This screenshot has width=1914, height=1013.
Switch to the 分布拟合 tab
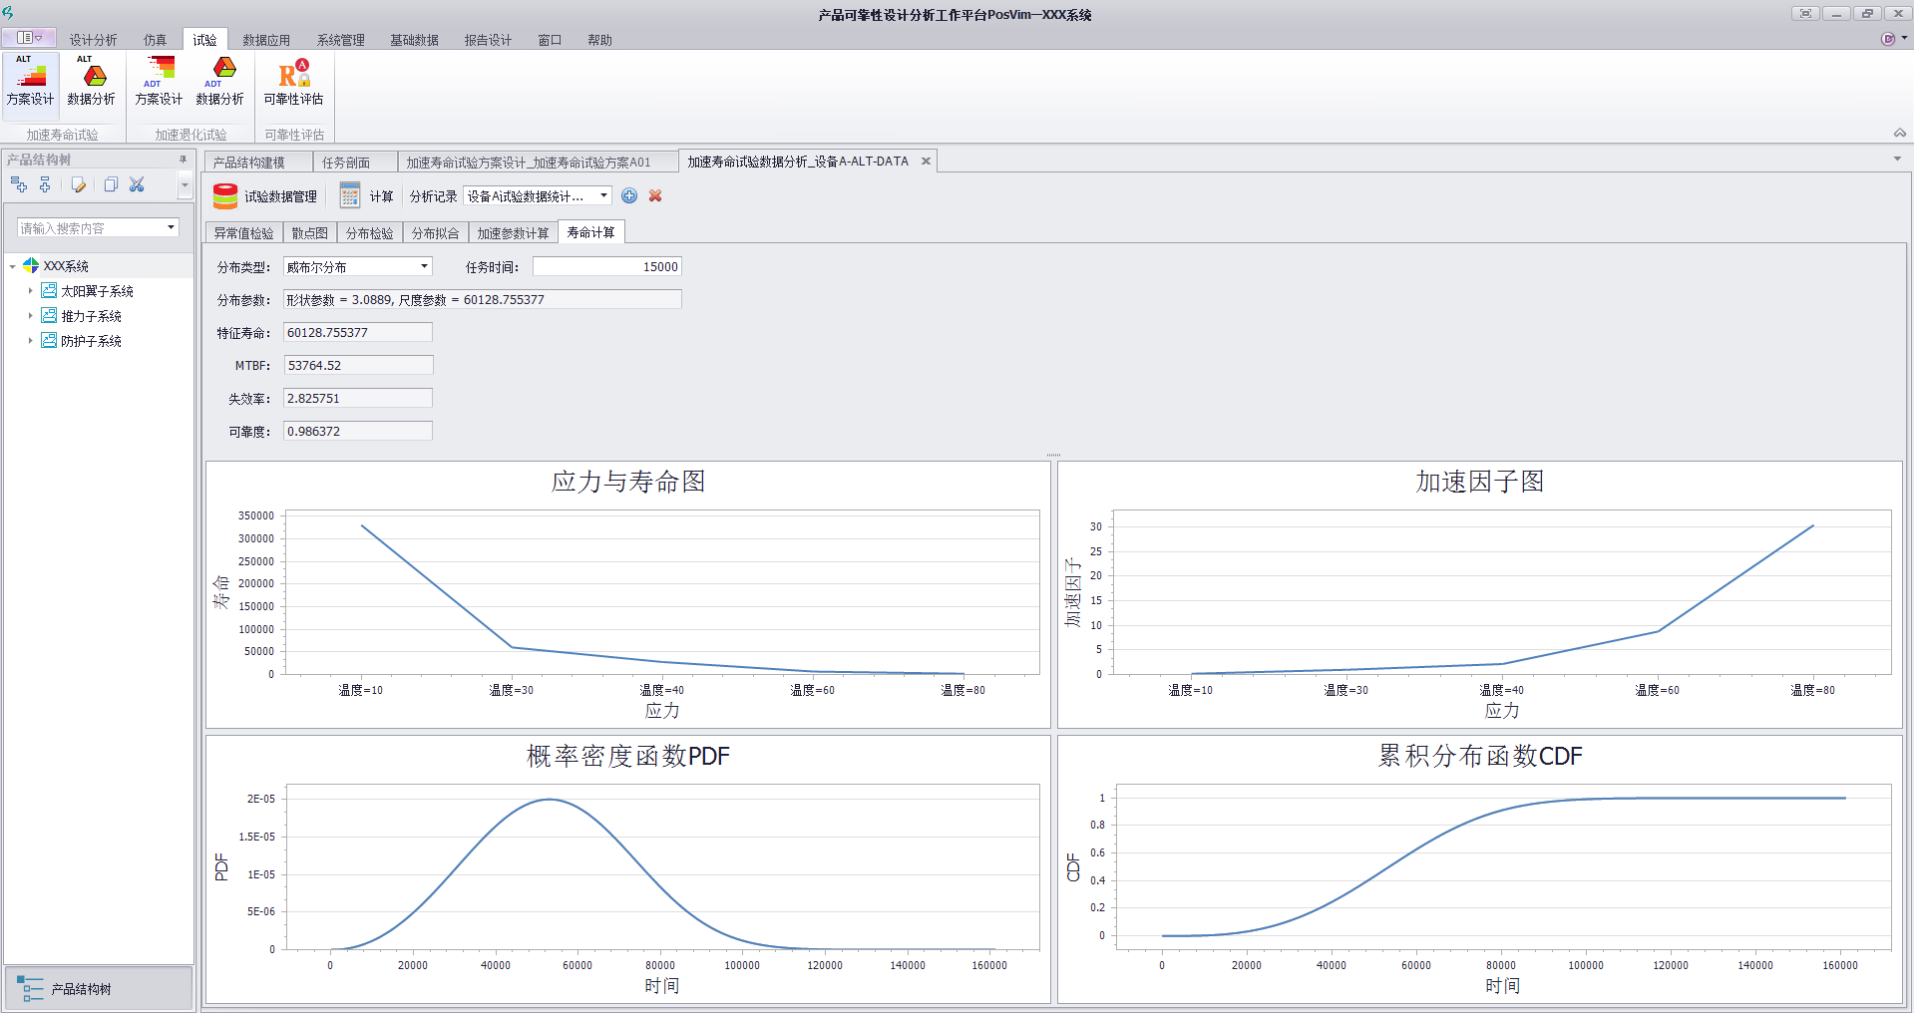(435, 233)
